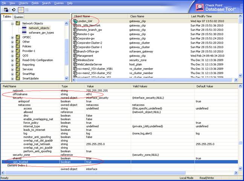Viewport: 244px width, 181px height.
Task: Select the perform_anti_spoofing field row
Action: point(120,151)
